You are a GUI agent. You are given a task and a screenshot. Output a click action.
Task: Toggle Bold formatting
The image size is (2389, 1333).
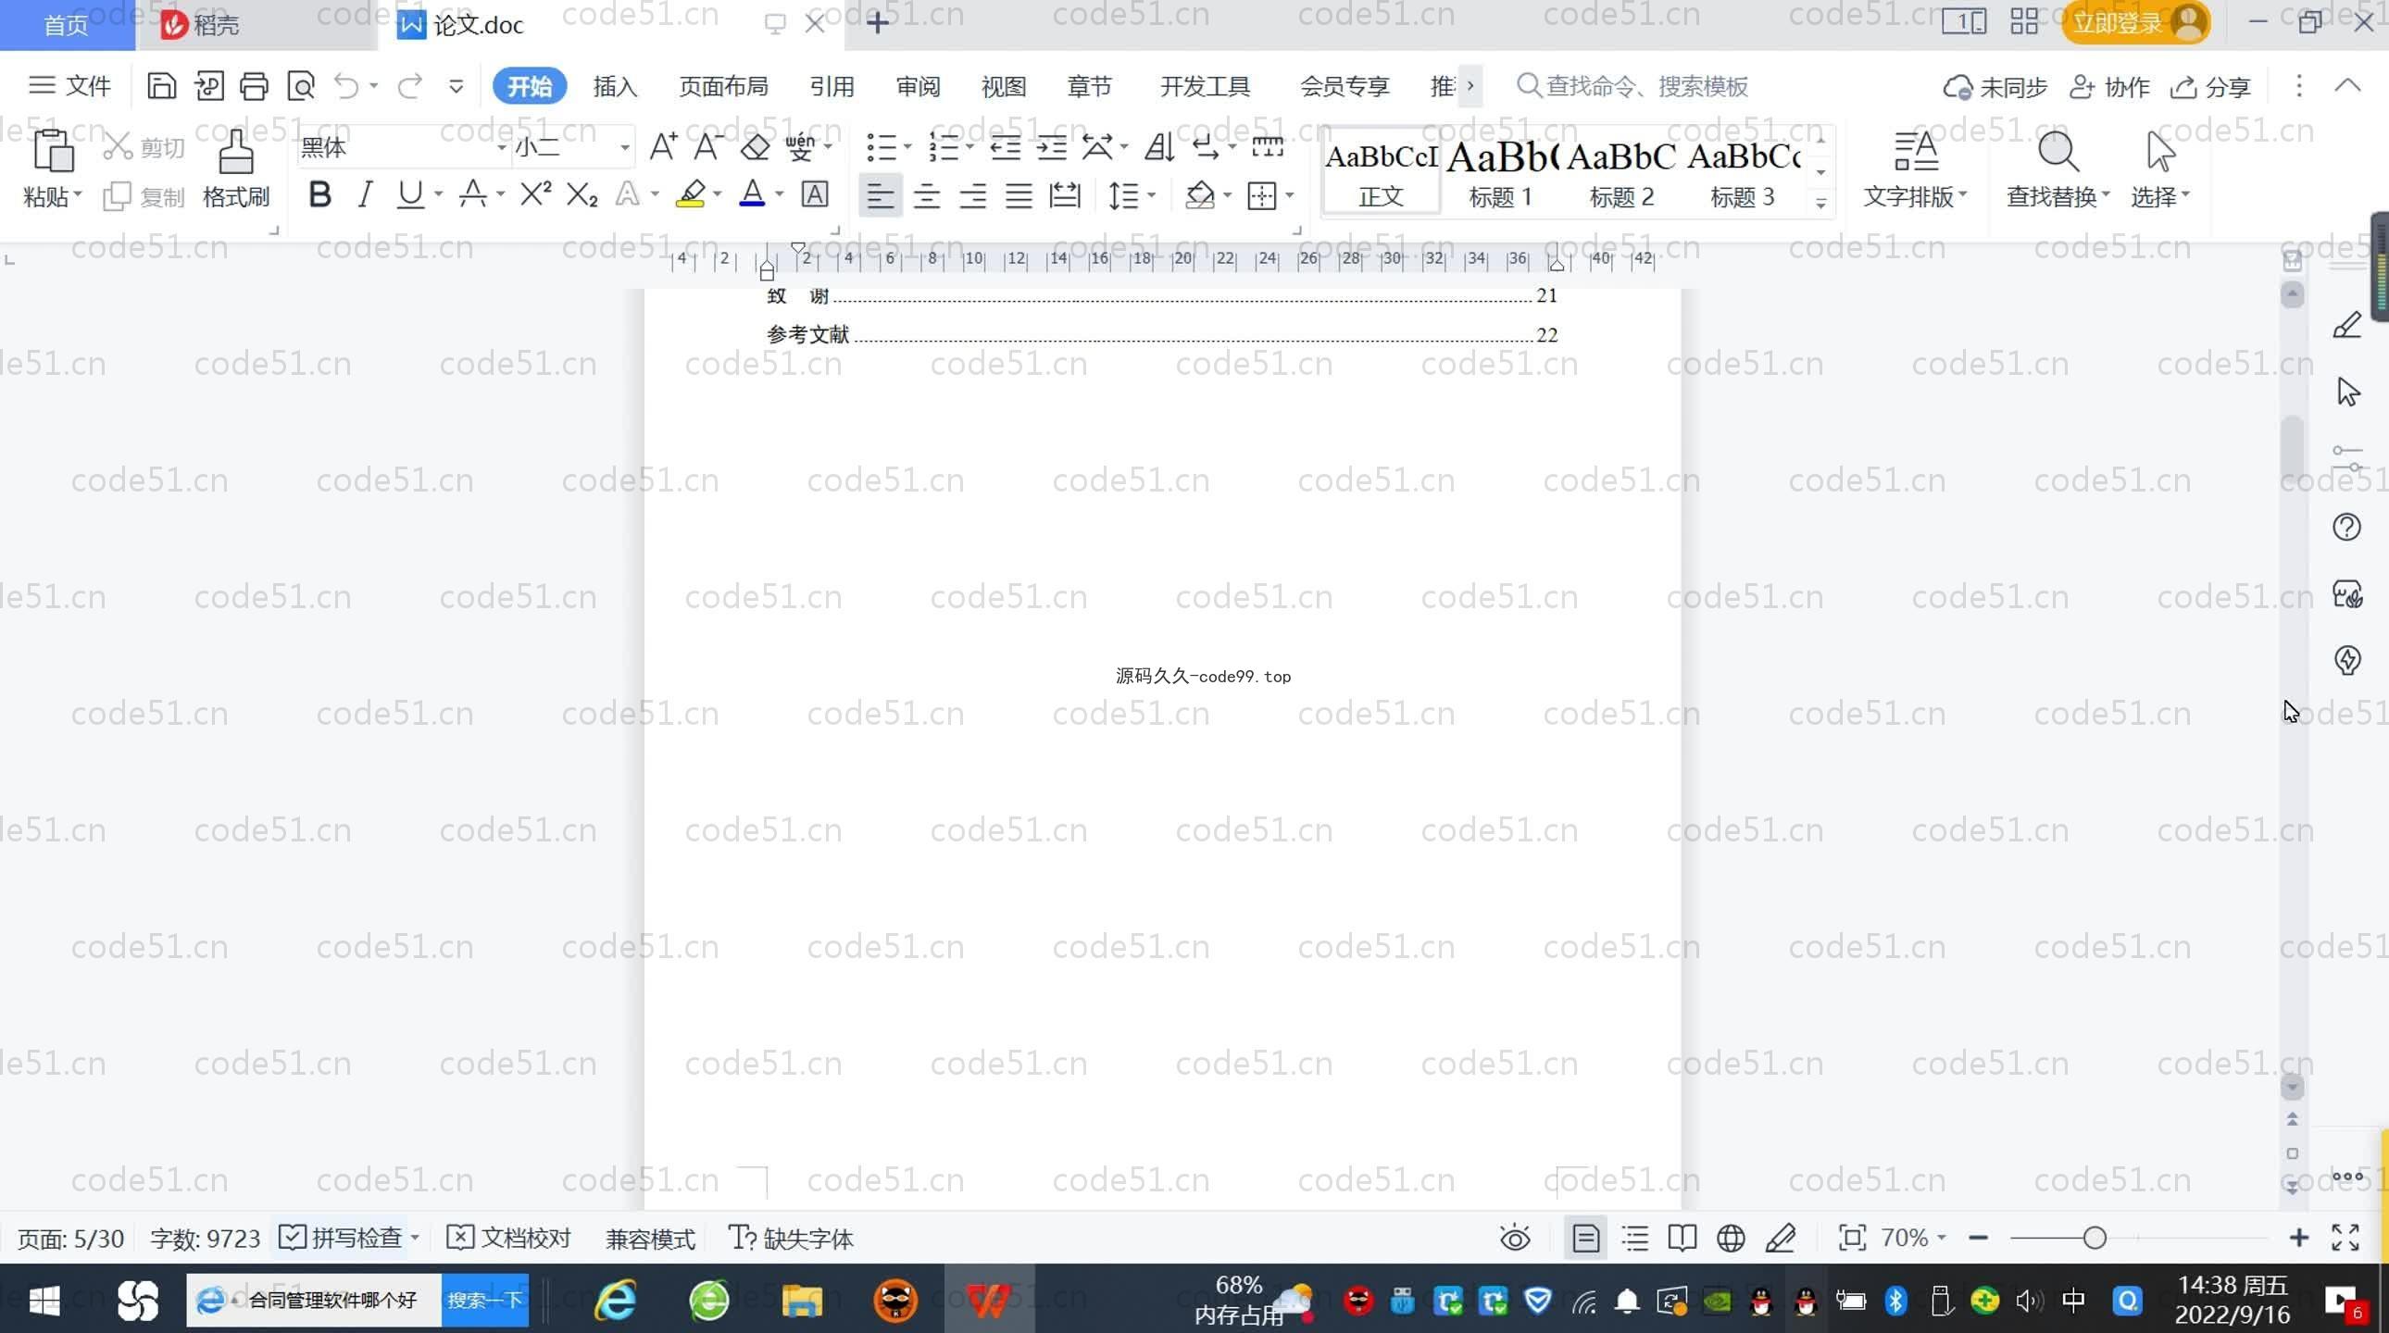[320, 194]
